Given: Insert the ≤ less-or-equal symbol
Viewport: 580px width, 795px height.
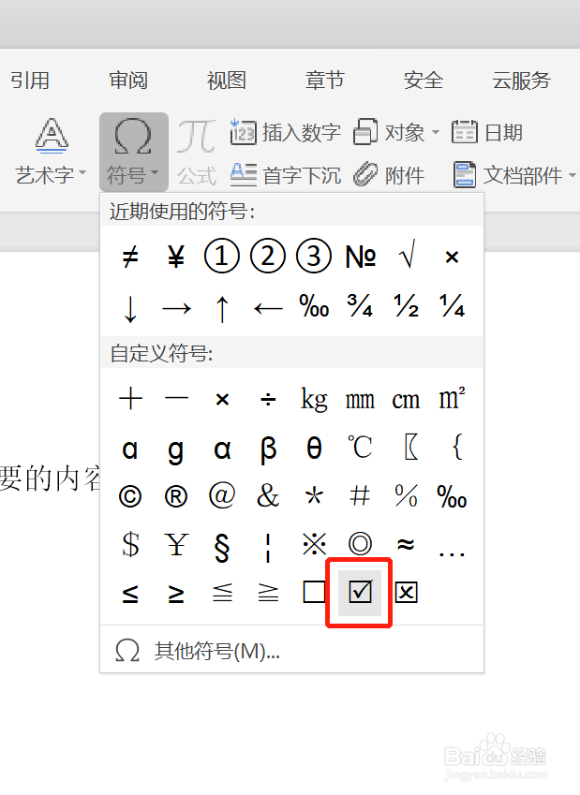Looking at the screenshot, I should pos(130,594).
